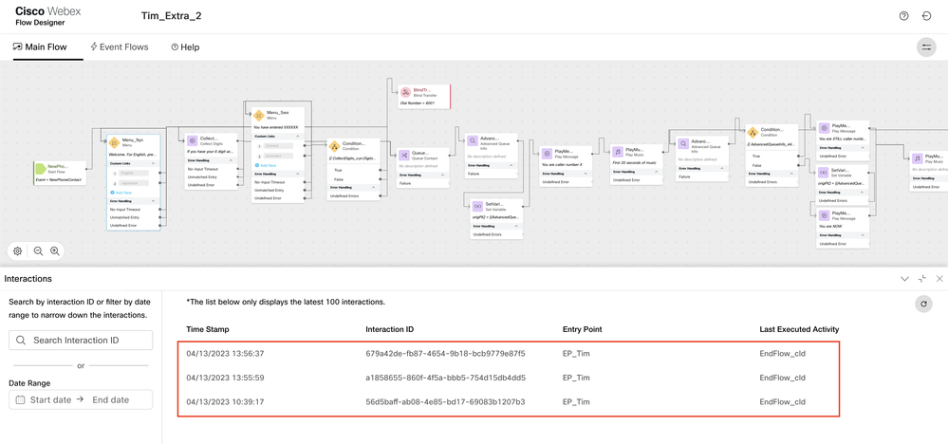Zoom in on the flow canvas
Viewport: 948px width, 444px height.
point(54,250)
